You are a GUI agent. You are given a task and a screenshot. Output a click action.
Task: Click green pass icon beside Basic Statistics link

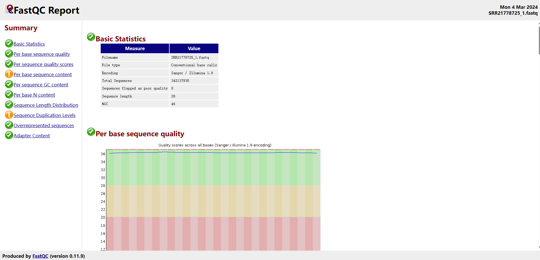(9, 43)
